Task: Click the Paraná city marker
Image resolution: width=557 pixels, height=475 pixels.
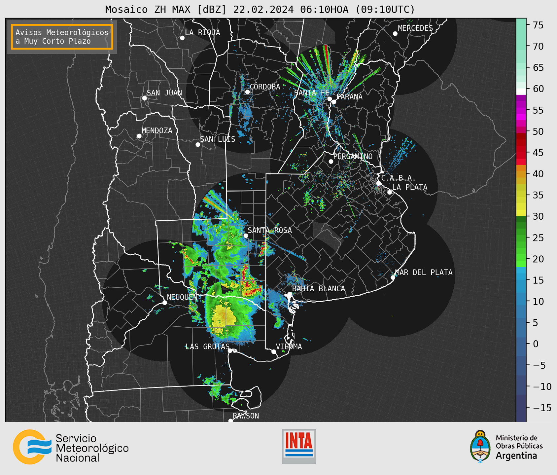Action: 334,102
